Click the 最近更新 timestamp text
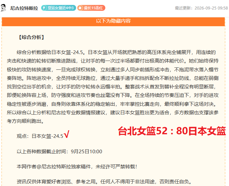229x186 pixels. pos(201,8)
